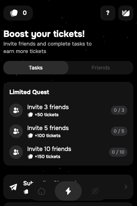
Task: Click the friends icon beside Invite 5 friends
Action: pos(16,131)
